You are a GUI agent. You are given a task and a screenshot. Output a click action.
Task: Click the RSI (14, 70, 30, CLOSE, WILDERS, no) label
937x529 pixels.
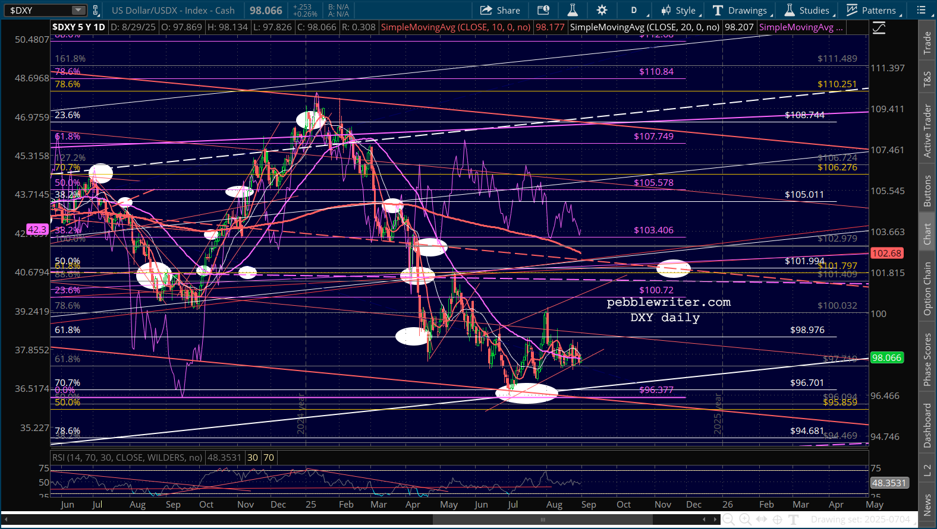tap(127, 458)
